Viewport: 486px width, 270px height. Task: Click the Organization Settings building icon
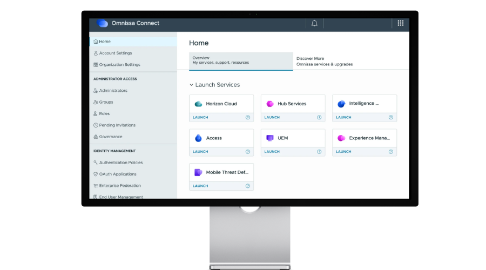(96, 65)
